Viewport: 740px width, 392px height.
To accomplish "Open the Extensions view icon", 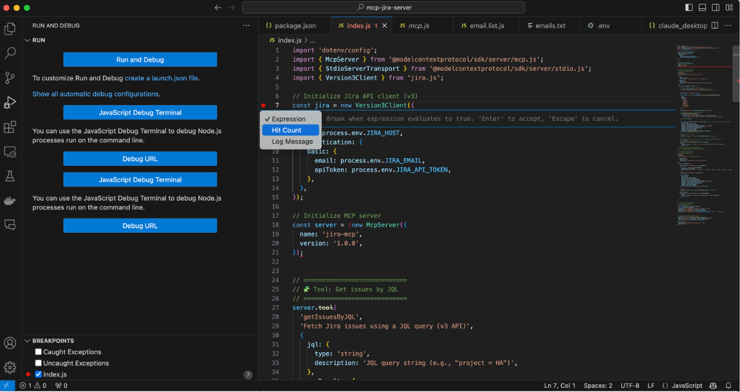I will click(10, 127).
